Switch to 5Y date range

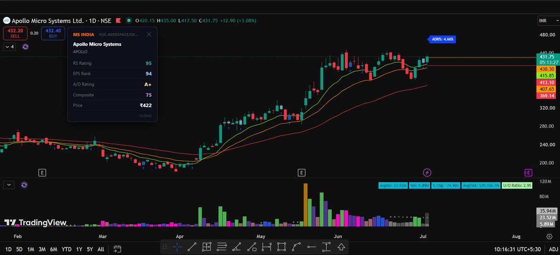(x=89, y=249)
